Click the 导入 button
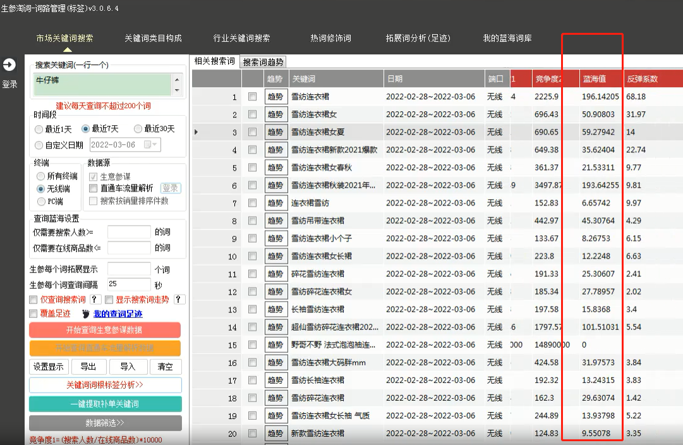 (128, 367)
